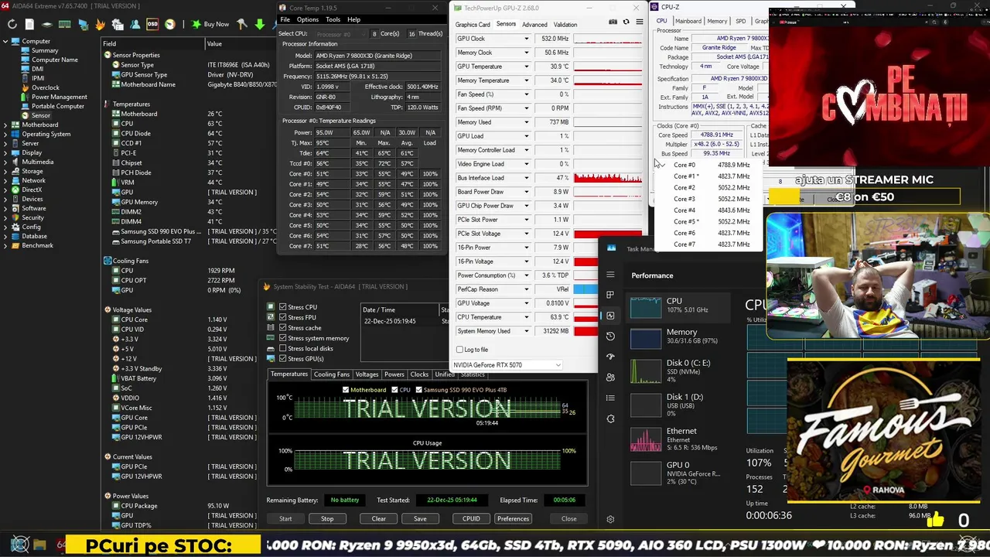This screenshot has width=990, height=557.
Task: Click AIDA64 Refresh toolbar icon
Action: [x=12, y=24]
